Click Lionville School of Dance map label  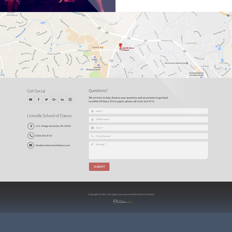pos(128,49)
